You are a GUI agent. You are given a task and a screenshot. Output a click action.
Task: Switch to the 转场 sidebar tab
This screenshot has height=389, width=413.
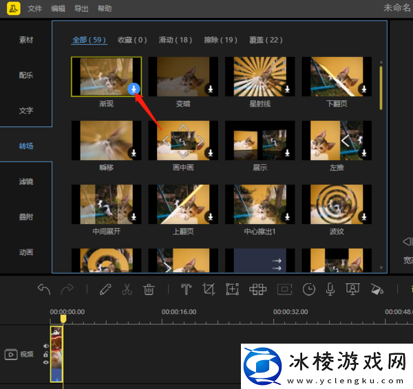coord(26,146)
